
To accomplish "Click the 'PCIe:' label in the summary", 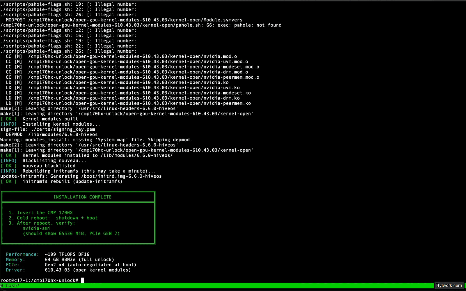I will [x=13, y=265].
